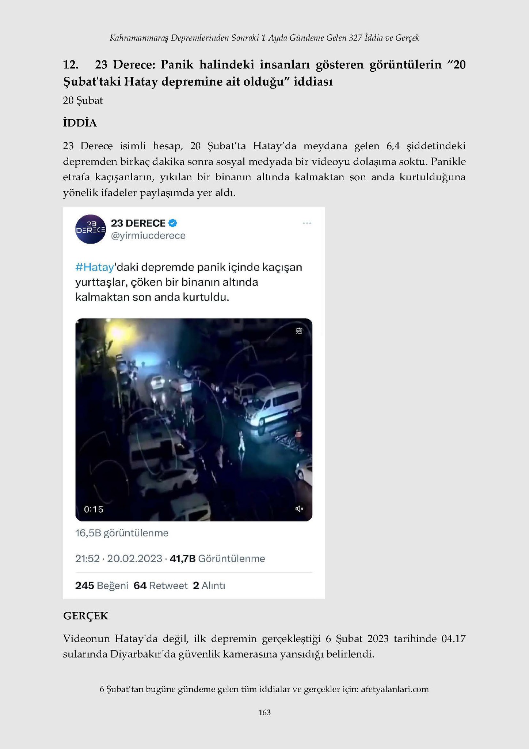The image size is (529, 749).
Task: Unmute the video using the speaker icon
Action: point(299,509)
